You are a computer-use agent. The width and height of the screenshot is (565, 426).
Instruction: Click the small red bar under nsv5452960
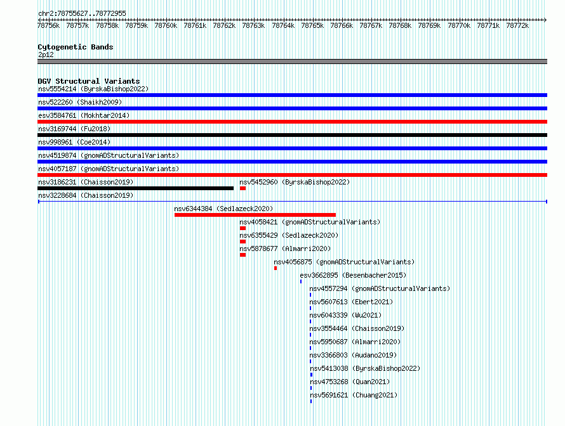[x=243, y=188]
